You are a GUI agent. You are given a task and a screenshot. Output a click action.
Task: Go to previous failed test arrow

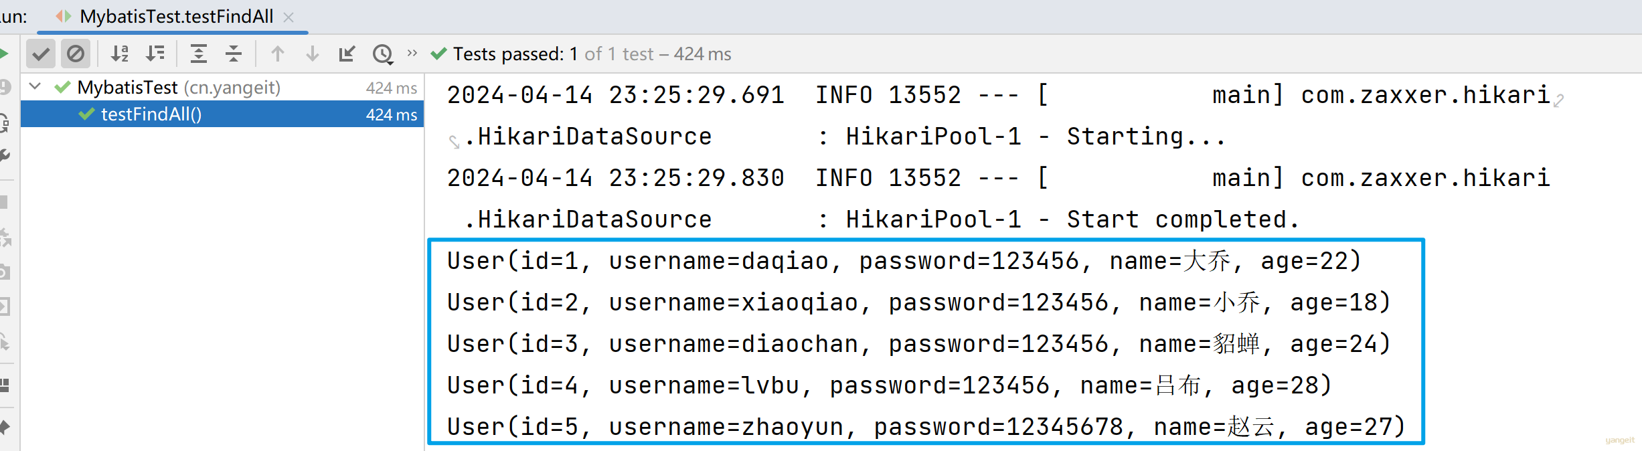[x=278, y=54]
